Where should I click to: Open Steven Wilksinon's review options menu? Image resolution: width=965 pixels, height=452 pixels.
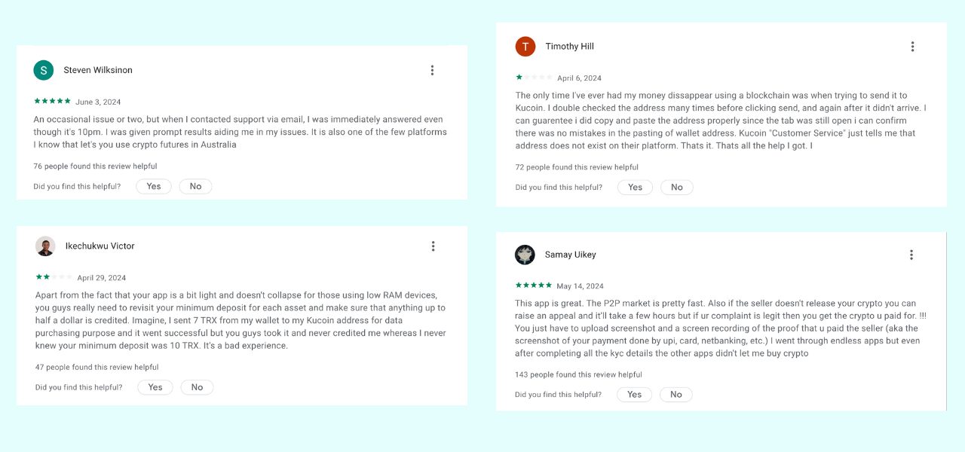(432, 70)
